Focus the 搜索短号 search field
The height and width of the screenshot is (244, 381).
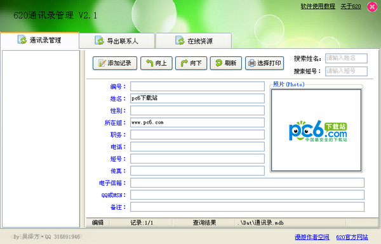pyautogui.click(x=346, y=71)
